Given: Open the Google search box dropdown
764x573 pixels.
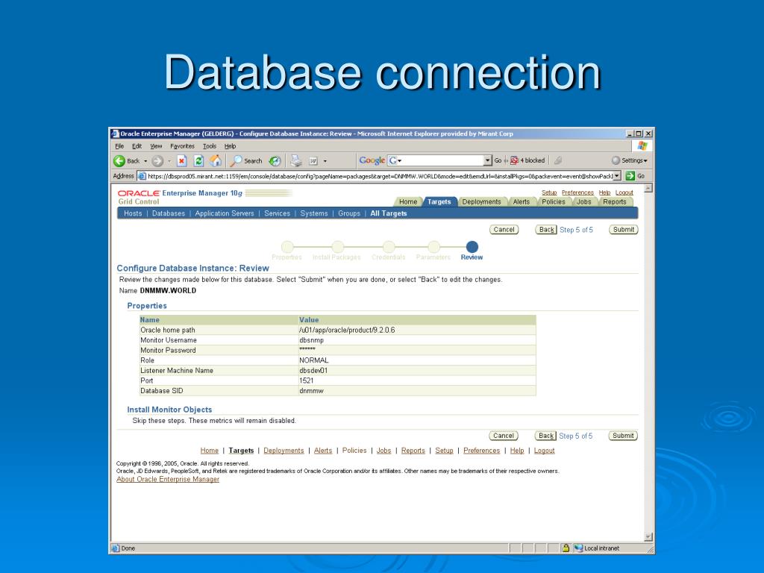Looking at the screenshot, I should pyautogui.click(x=488, y=160).
